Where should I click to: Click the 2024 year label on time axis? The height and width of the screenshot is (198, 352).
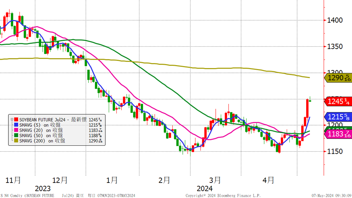(204, 189)
